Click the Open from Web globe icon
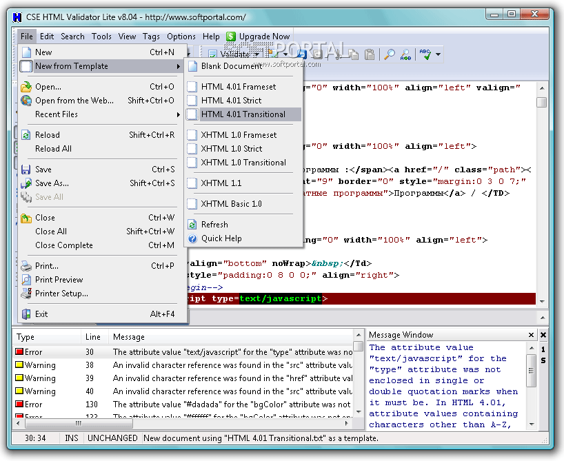Viewport: 564px width, 461px height. pos(26,101)
